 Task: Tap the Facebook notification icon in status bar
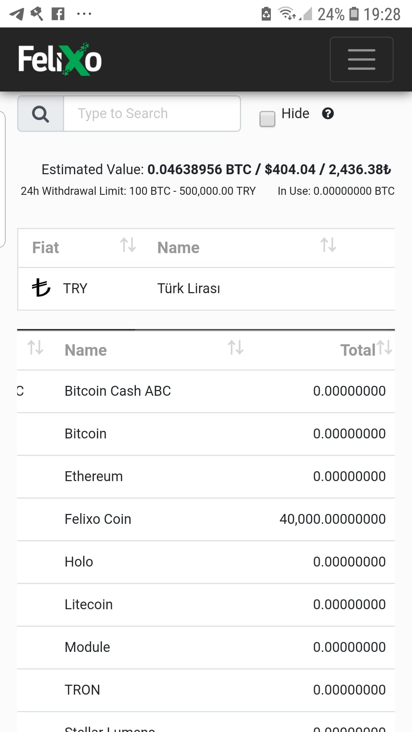(58, 14)
